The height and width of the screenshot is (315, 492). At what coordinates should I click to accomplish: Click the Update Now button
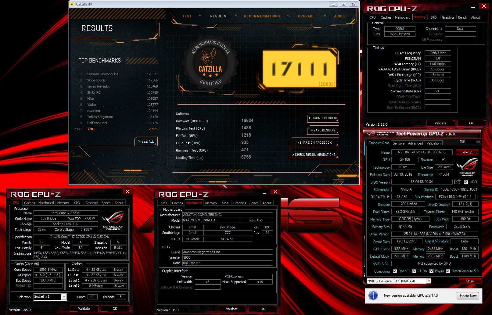click(467, 296)
